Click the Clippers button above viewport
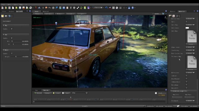This screenshot has width=199, height=111. tap(81, 14)
